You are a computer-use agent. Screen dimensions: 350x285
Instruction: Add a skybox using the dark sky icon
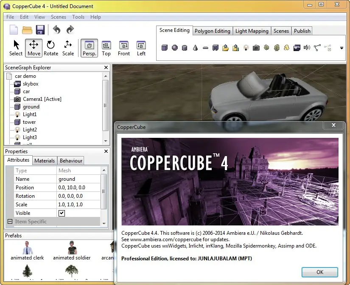[x=297, y=48]
